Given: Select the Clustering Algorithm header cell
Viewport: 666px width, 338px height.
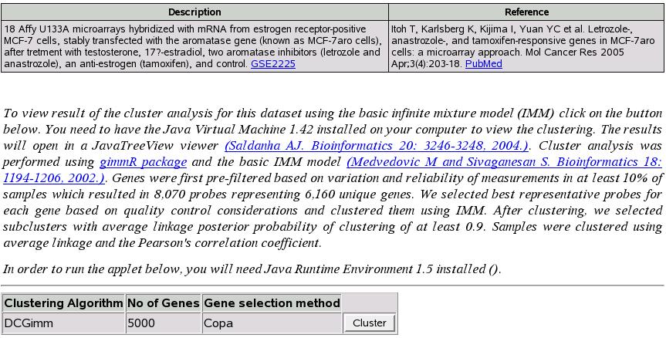Looking at the screenshot, I should pyautogui.click(x=63, y=303).
